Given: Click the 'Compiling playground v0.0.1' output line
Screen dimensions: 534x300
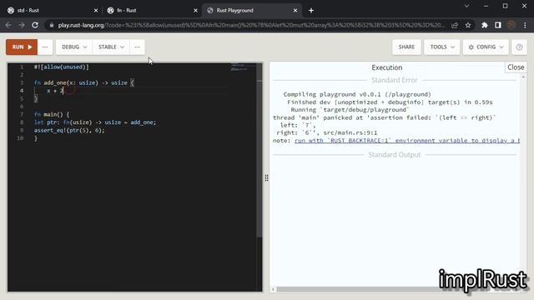Looking at the screenshot, I should tap(357, 94).
